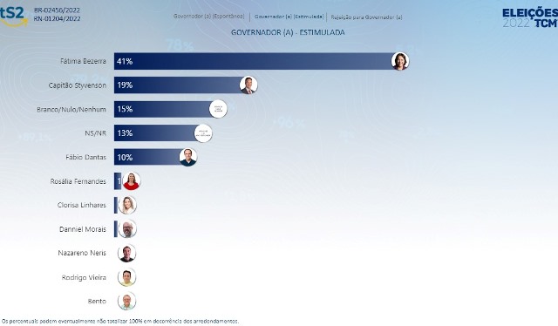Click the 15% Branco/Nulo/Nenhum bar
The image size is (558, 326).
166,109
